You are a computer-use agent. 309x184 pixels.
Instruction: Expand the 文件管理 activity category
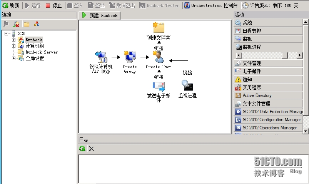click(268, 63)
